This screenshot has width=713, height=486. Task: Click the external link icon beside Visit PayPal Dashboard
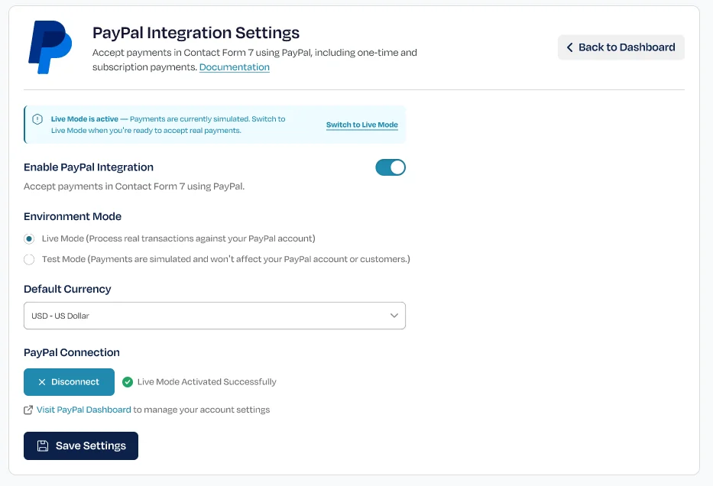(28, 410)
